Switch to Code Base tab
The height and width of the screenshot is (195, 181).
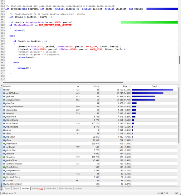coord(51,188)
